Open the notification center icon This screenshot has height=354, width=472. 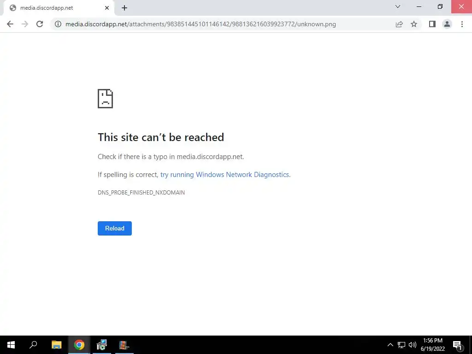[458, 345]
